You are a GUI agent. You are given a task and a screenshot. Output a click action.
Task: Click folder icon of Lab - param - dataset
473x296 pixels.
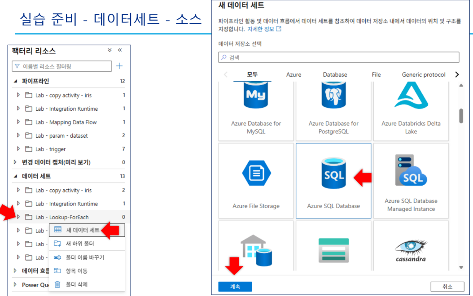pos(29,135)
